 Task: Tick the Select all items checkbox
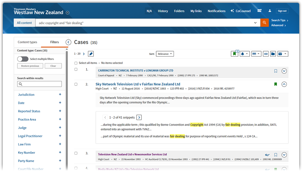coord(76,63)
